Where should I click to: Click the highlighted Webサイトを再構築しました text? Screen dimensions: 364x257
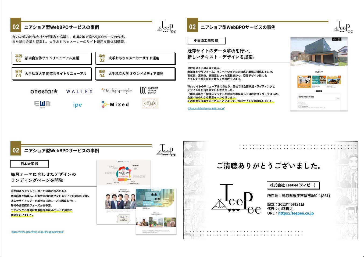point(255,101)
